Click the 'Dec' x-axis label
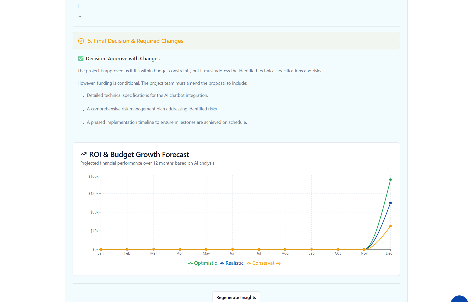Image resolution: width=471 pixels, height=302 pixels. 389,253
